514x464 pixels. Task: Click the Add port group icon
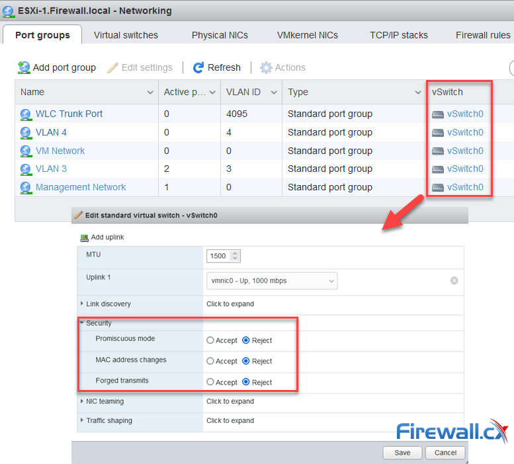point(24,67)
